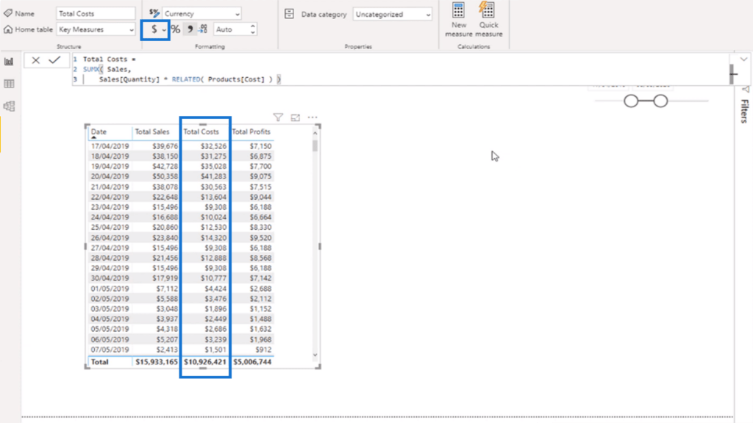Click the table's vertical scrollbar thumb

(315, 145)
